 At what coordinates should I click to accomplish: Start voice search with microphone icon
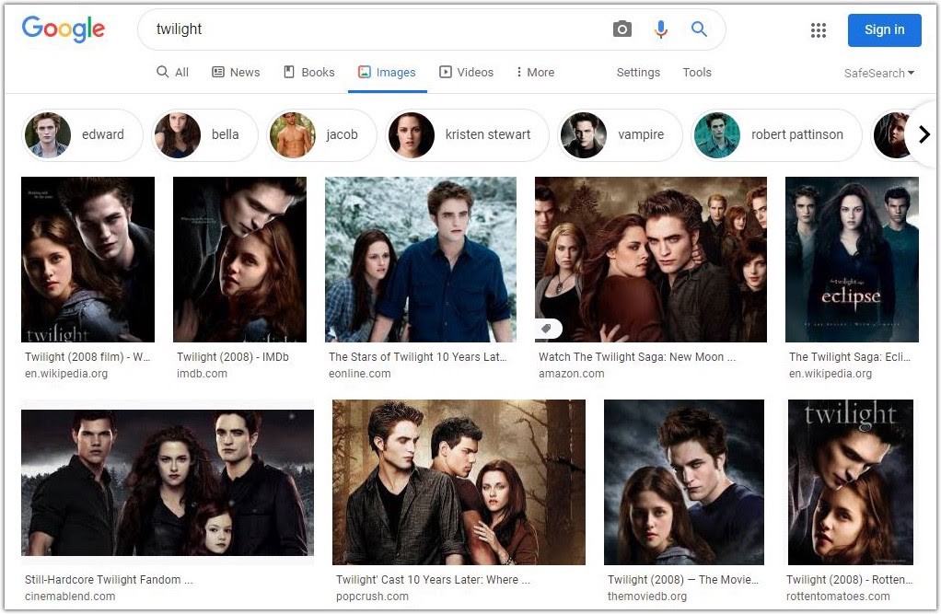(x=661, y=29)
